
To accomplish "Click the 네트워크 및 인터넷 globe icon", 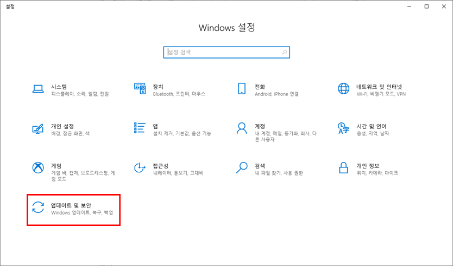I will coord(343,89).
